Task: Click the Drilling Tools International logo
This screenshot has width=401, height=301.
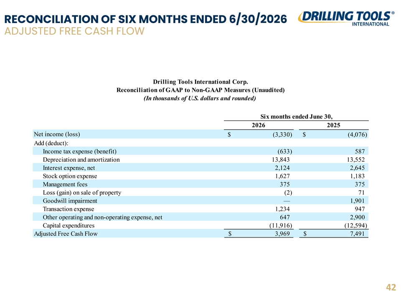Action: pos(346,19)
